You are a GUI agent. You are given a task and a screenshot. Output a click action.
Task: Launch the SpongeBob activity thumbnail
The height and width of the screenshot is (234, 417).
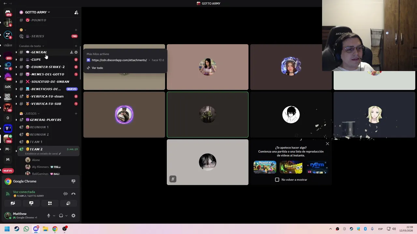coord(291,167)
